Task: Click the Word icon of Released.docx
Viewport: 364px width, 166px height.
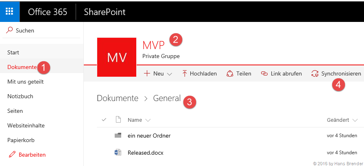Action: pyautogui.click(x=118, y=153)
